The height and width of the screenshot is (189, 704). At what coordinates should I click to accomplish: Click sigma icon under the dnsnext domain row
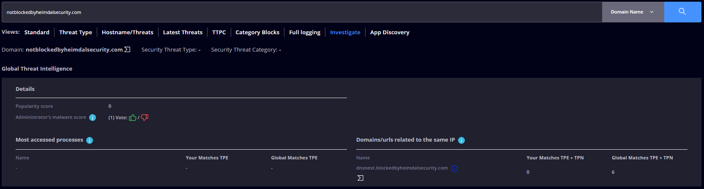tap(360, 178)
